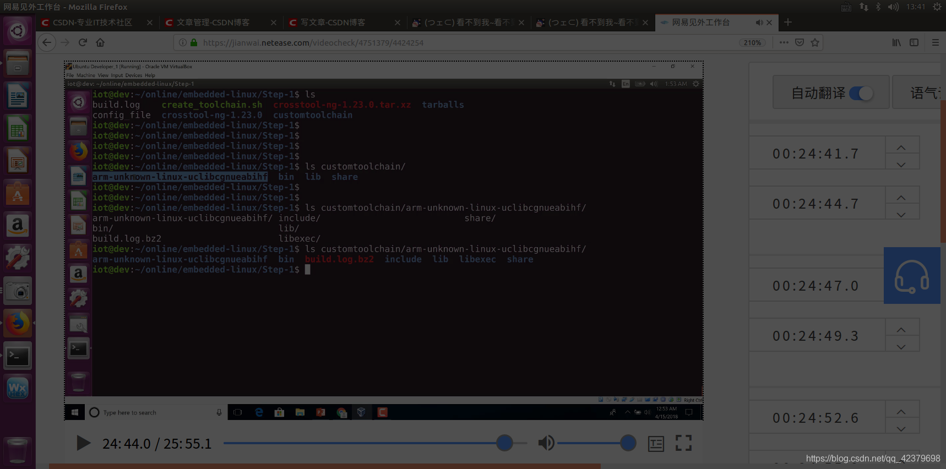Open Amazon launcher icon
Image resolution: width=946 pixels, height=469 pixels.
(x=18, y=226)
